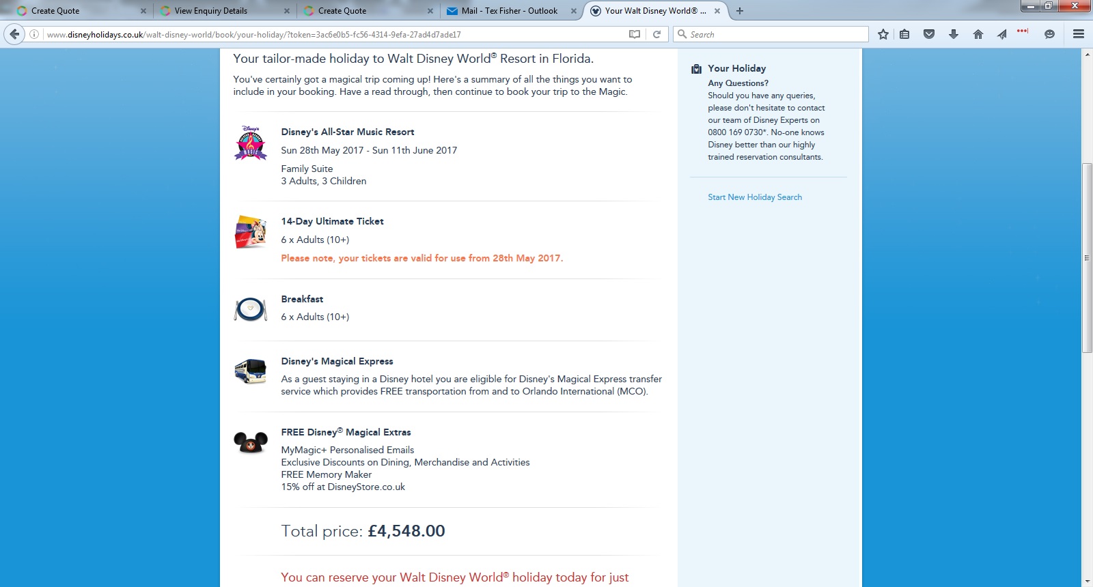Click the 'Your Holiday' sidebar heading
The image size is (1093, 587).
pyautogui.click(x=737, y=68)
